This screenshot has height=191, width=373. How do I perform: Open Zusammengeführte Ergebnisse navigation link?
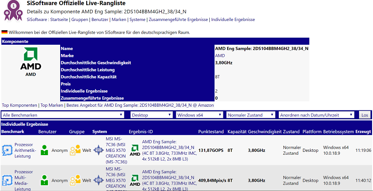point(178,20)
